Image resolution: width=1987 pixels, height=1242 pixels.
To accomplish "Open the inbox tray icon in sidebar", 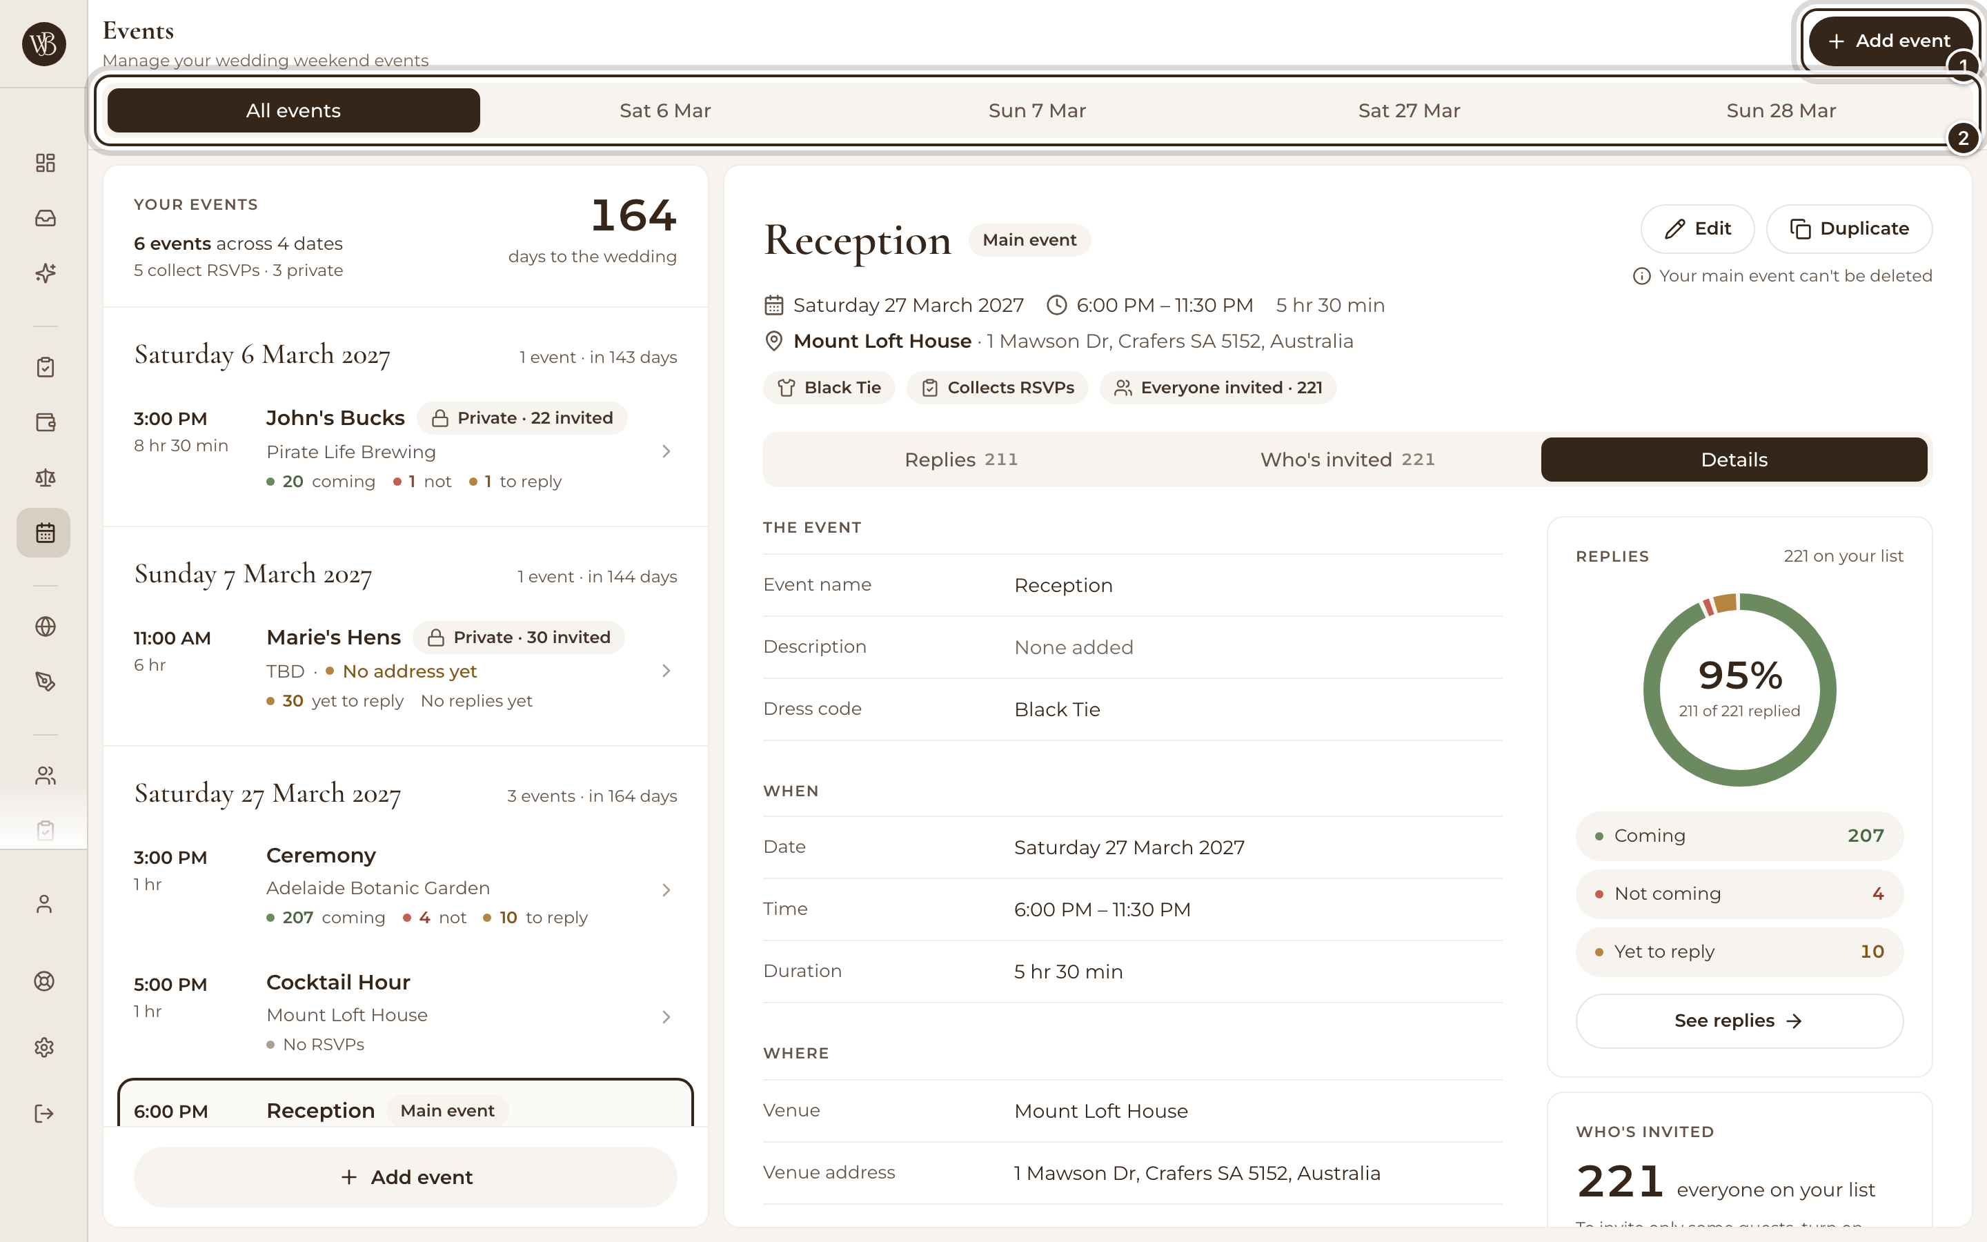I will (x=45, y=217).
